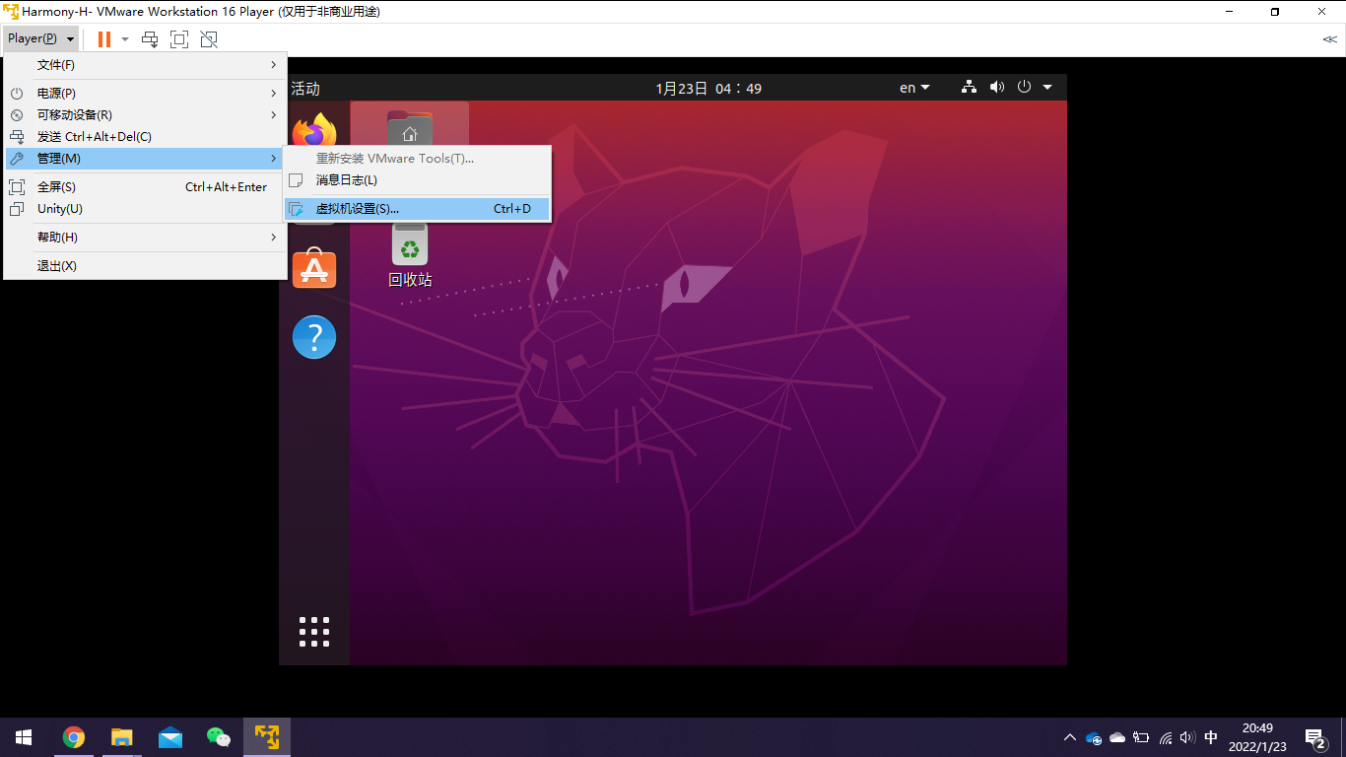
Task: Click the Ubuntu network status icon
Action: (969, 88)
